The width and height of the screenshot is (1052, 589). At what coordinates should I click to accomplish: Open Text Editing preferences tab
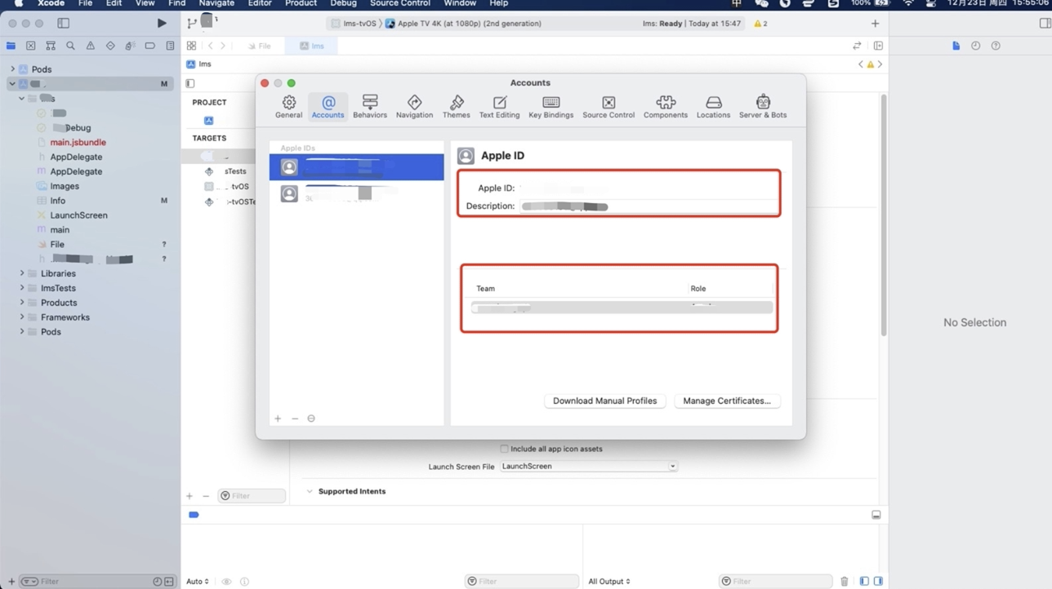click(499, 107)
